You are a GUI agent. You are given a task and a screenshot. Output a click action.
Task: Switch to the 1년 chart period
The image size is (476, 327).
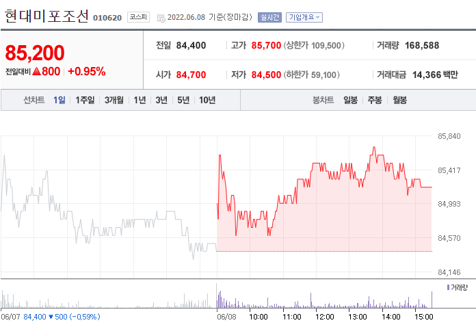140,100
